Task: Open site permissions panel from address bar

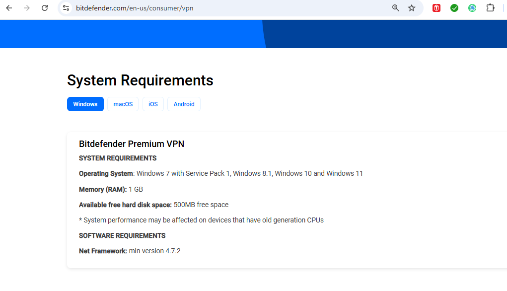Action: pos(66,8)
